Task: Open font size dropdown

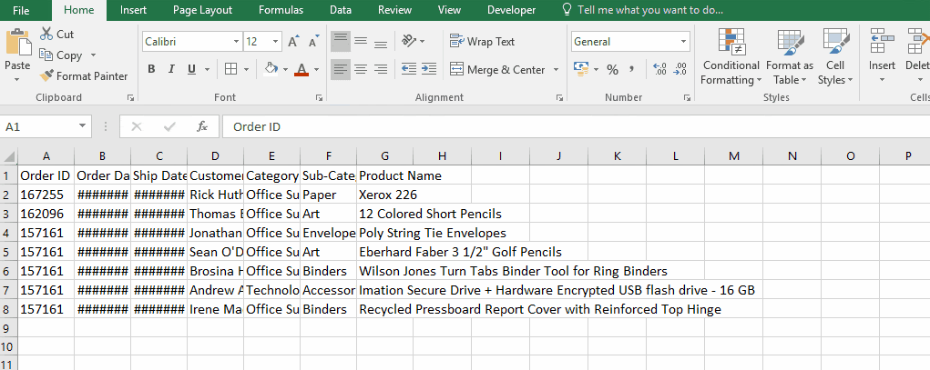Action: (276, 42)
